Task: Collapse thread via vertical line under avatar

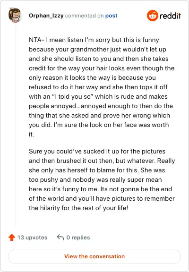Action: tap(16, 125)
